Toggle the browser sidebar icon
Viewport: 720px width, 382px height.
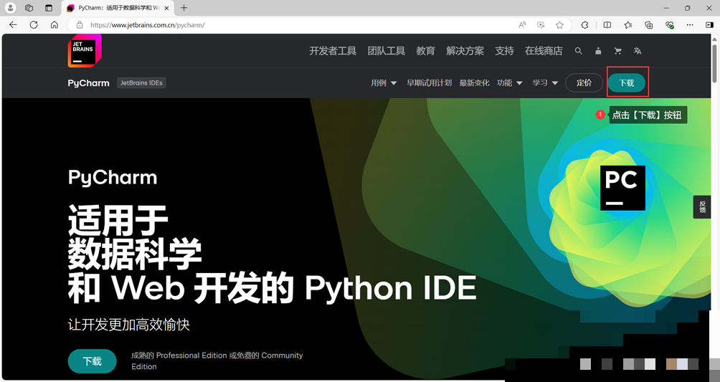tap(709, 25)
